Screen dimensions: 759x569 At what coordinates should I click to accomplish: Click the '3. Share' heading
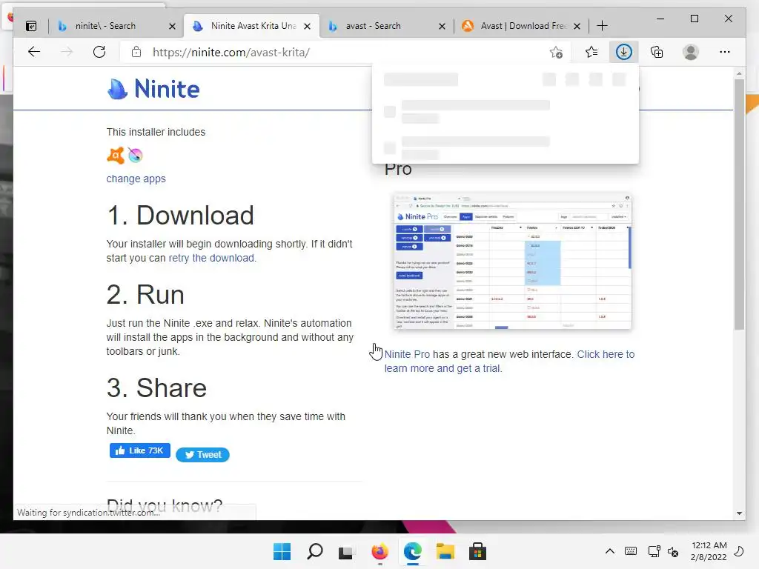click(156, 388)
